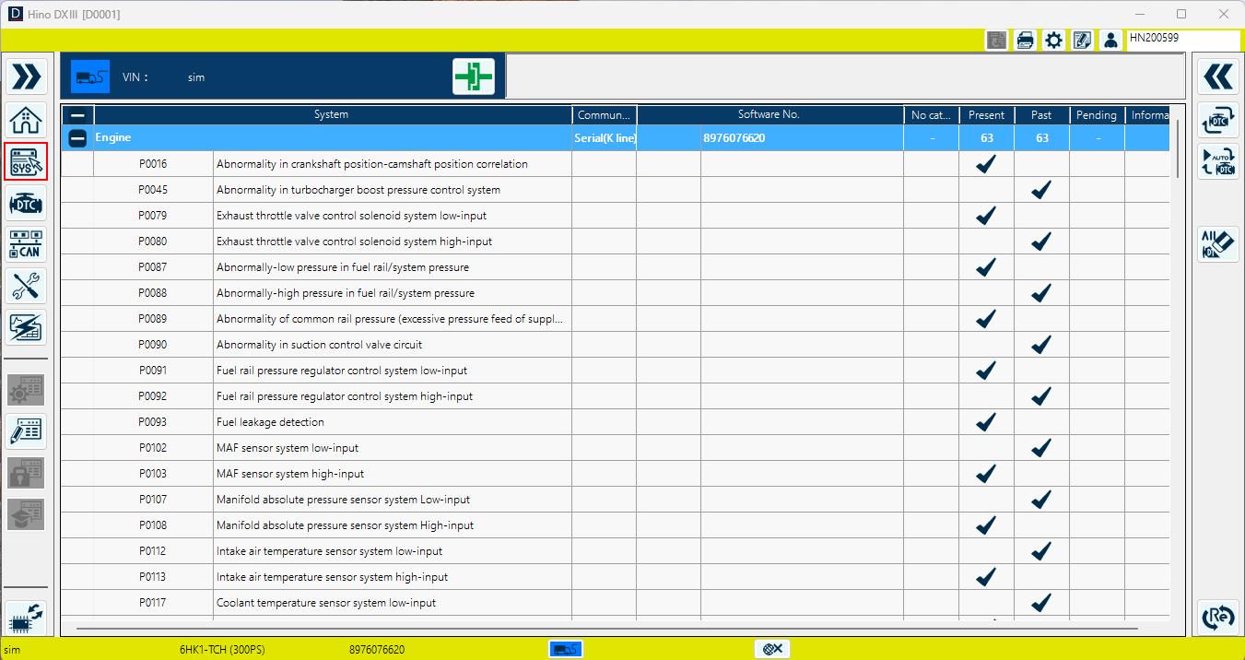The image size is (1245, 660).
Task: Click the user account icon
Action: [x=1110, y=40]
